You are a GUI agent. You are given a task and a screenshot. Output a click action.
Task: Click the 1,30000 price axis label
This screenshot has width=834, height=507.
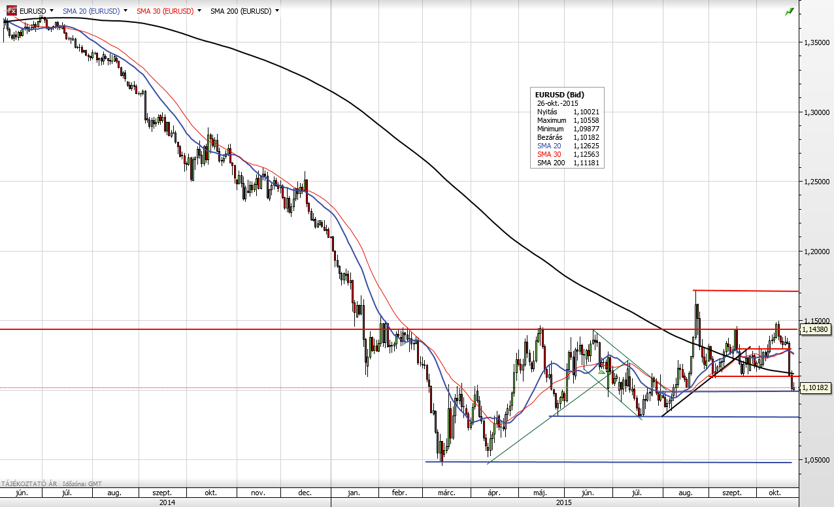817,112
